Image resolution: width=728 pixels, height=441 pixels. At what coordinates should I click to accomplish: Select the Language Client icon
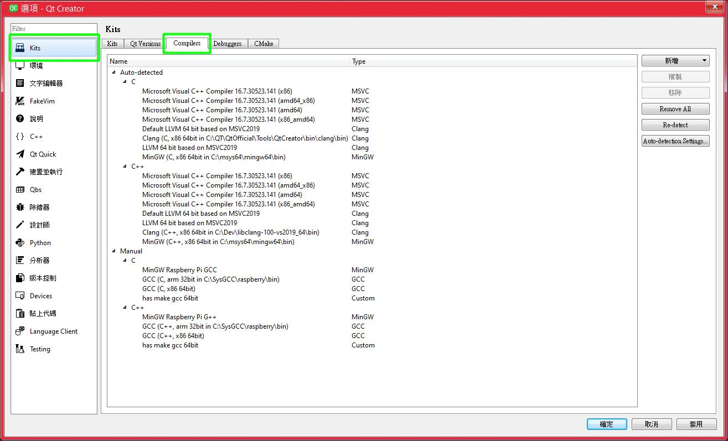pos(20,331)
